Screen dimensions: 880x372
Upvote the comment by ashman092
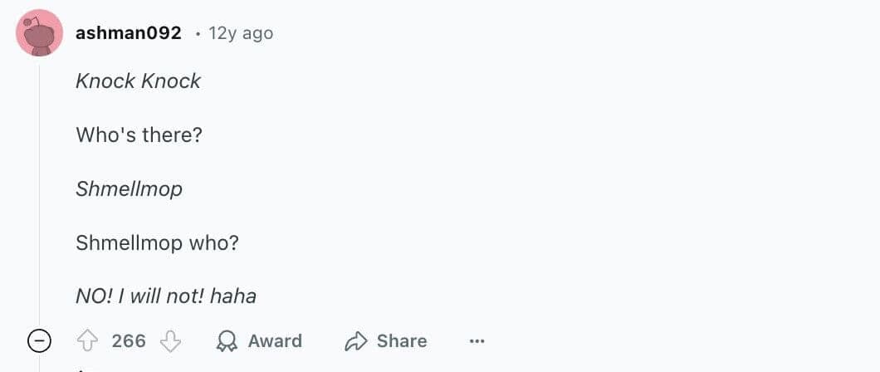[88, 341]
